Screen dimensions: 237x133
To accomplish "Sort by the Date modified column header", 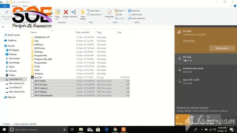I will tap(83, 32).
